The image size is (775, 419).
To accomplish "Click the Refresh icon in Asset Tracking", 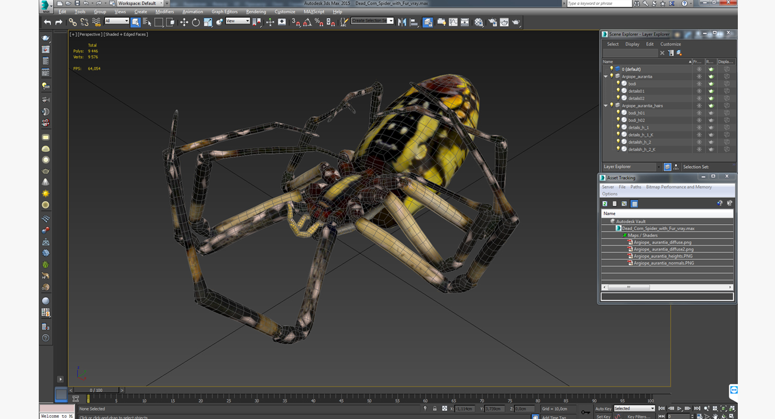I will 605,204.
